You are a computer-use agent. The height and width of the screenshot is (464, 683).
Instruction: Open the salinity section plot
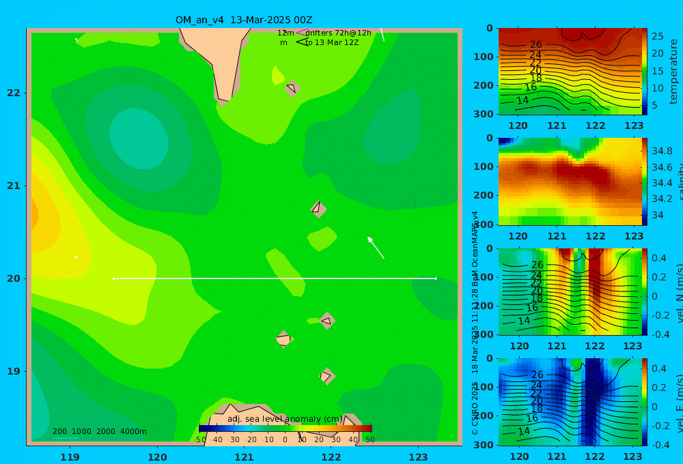tap(570, 182)
